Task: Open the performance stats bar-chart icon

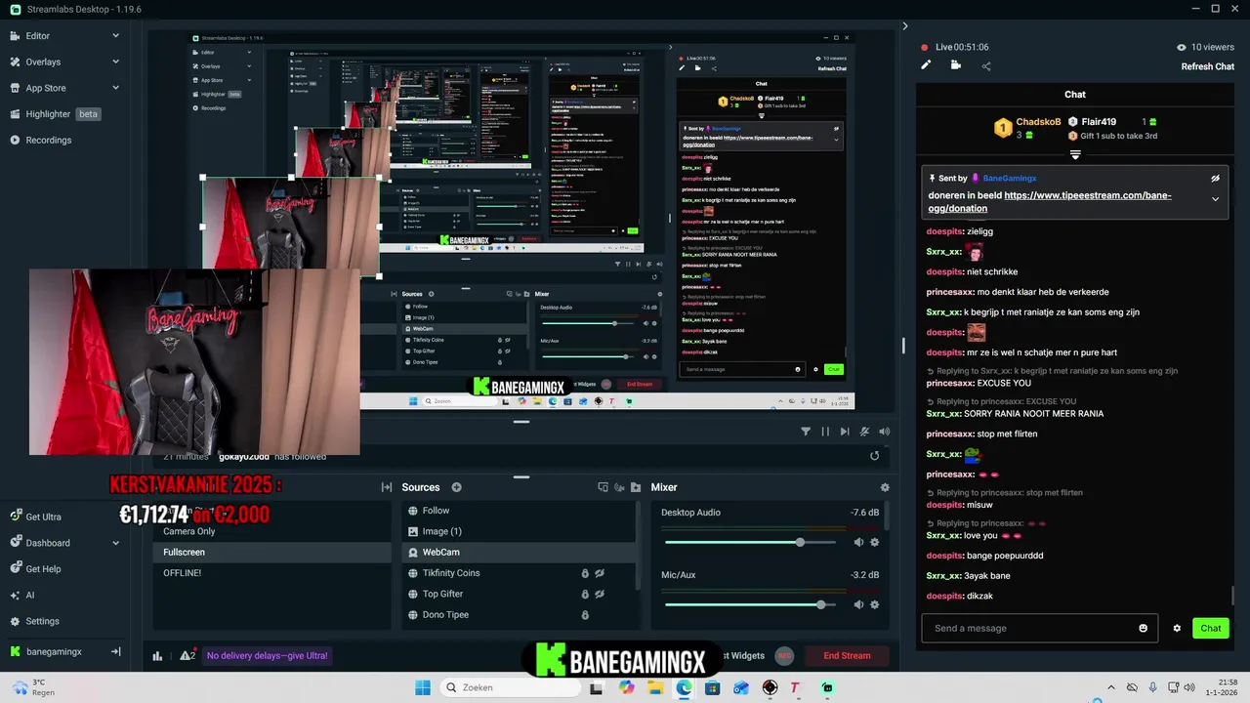Action: (157, 655)
